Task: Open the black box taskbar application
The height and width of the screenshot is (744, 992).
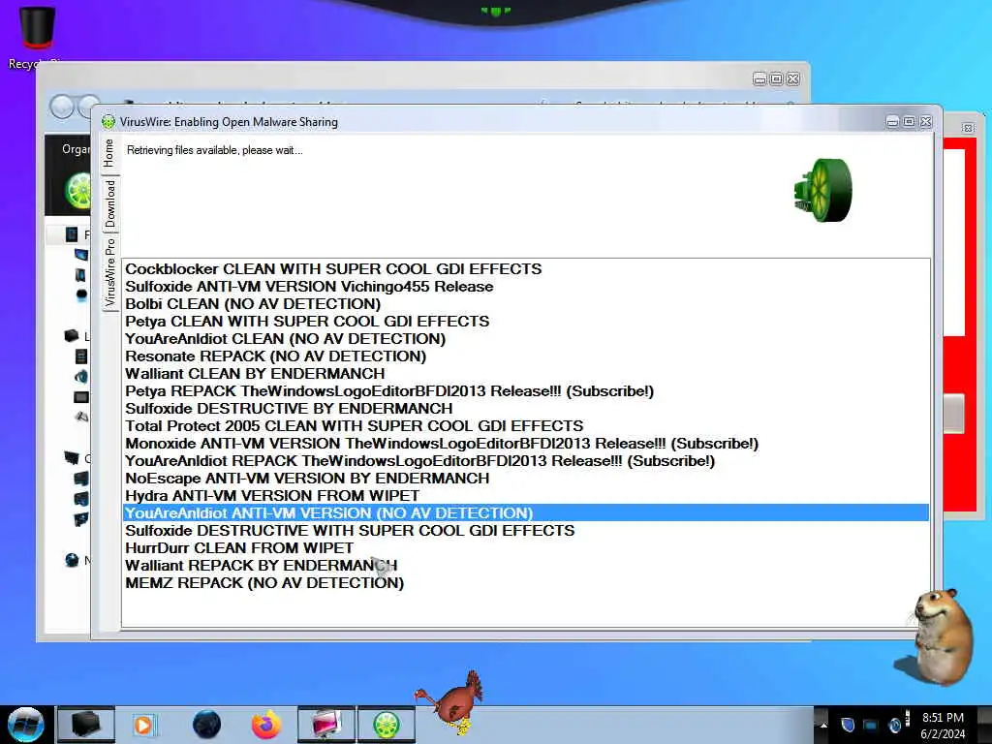Action: [x=86, y=725]
